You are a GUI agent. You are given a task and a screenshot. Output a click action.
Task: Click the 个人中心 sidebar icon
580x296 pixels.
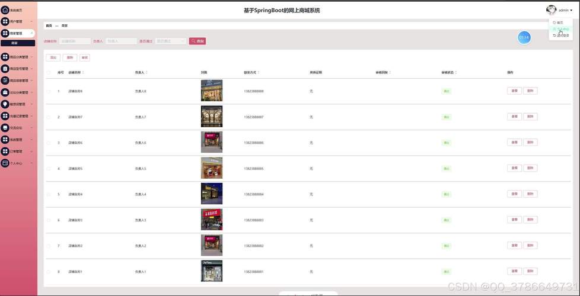coord(5,163)
